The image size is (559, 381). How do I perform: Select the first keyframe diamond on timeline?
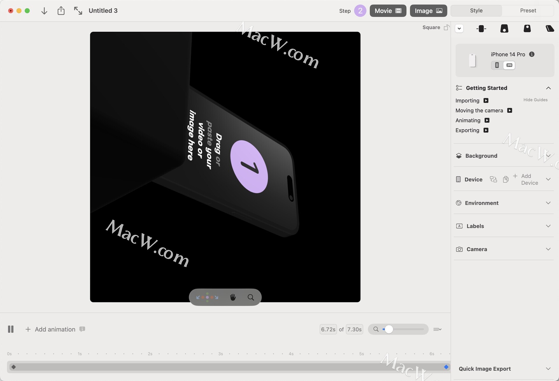coord(13,367)
